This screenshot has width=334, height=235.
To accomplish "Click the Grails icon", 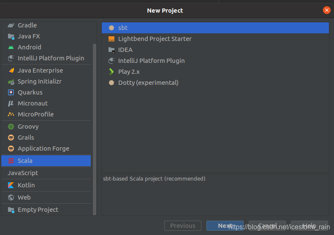I will tap(11, 138).
